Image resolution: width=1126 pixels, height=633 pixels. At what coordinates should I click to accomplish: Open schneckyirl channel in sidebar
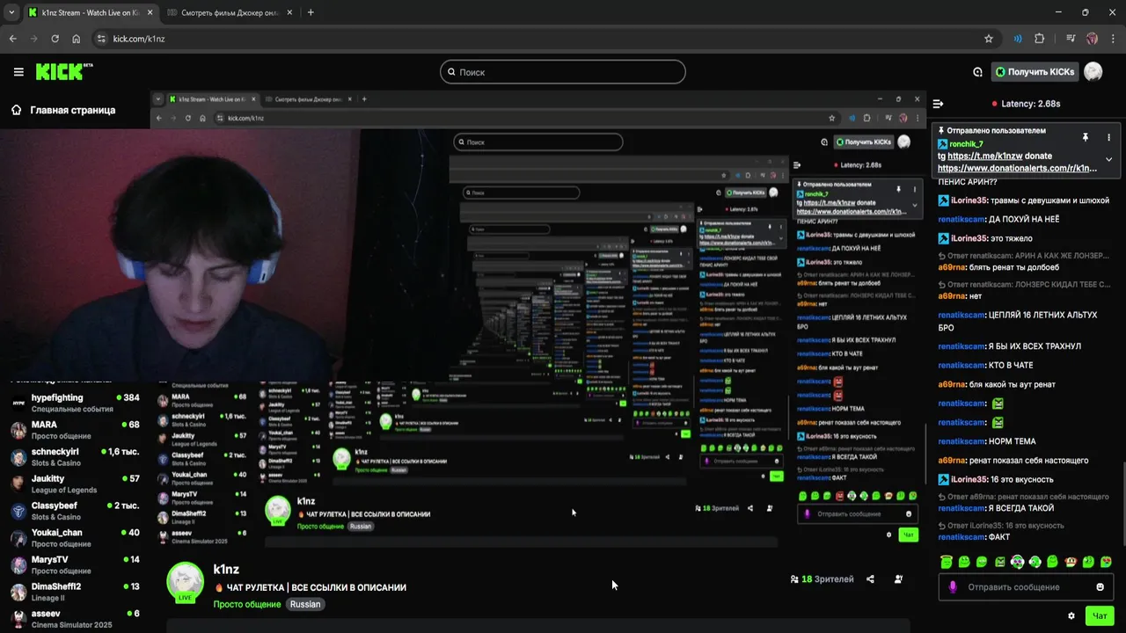(x=75, y=457)
